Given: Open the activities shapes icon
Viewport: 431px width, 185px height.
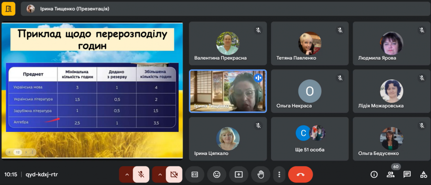Looking at the screenshot, I should point(423,174).
